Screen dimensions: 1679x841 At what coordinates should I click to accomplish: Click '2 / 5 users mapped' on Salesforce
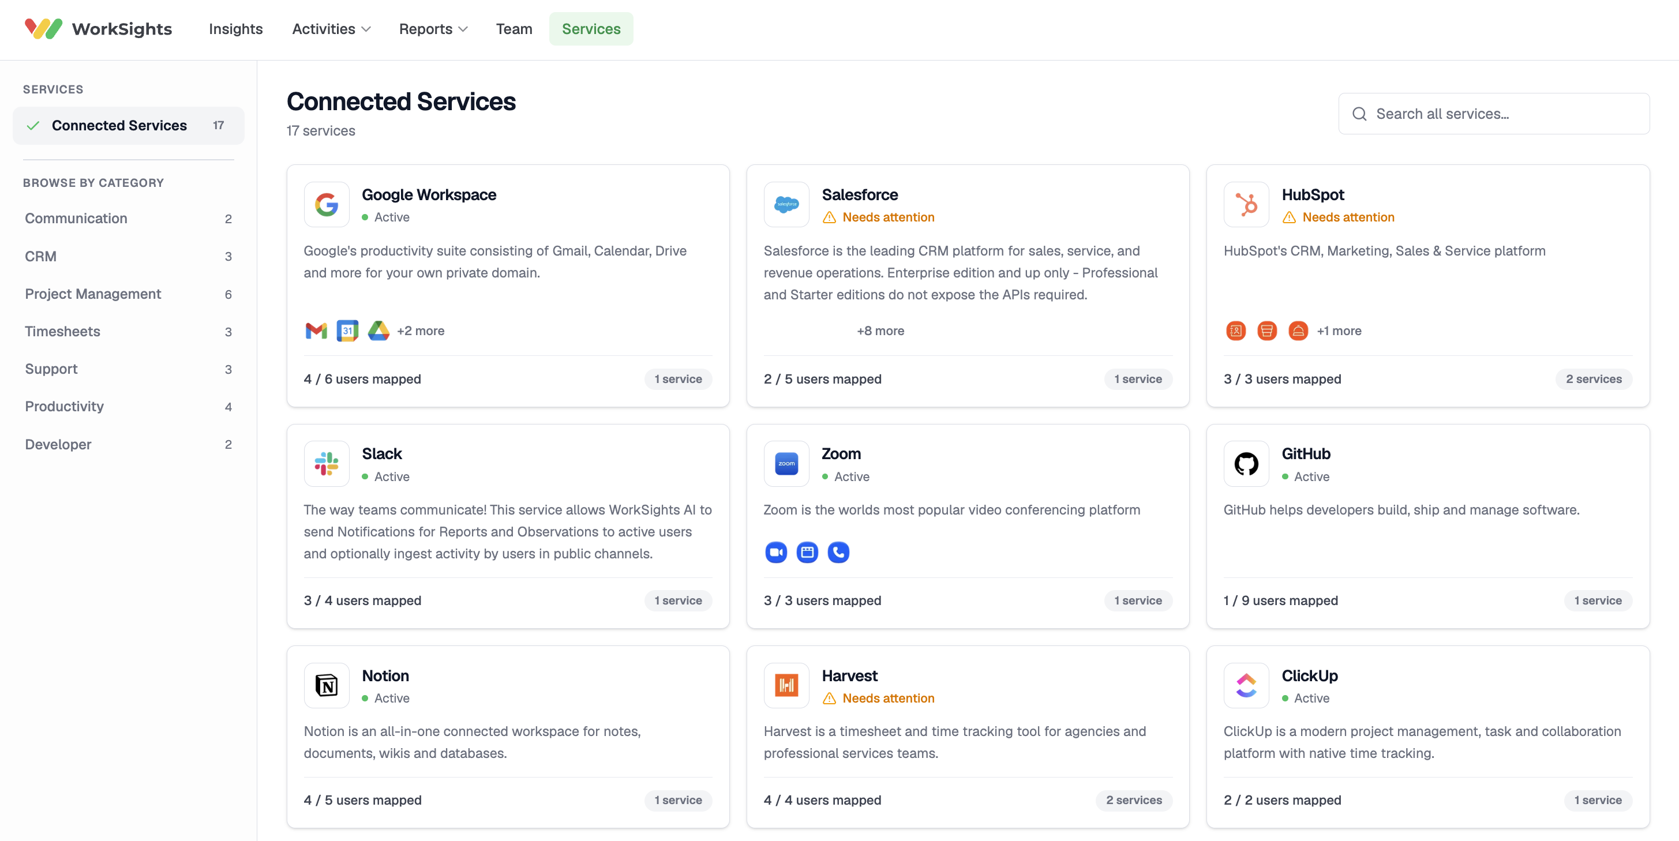pos(823,379)
